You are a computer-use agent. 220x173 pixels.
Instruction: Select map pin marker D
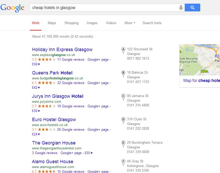(123, 121)
